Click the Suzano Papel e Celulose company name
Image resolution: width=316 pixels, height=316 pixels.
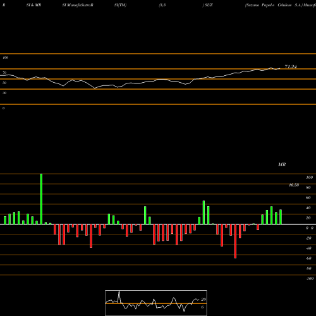tap(273, 5)
